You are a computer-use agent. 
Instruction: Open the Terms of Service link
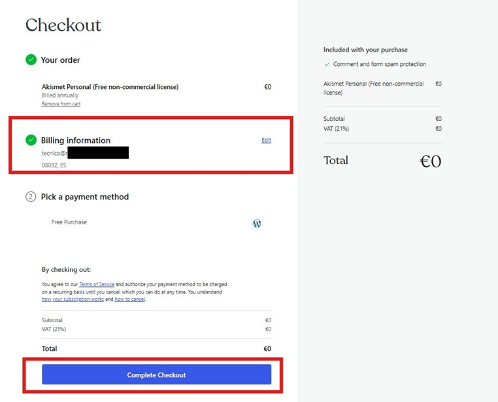[x=97, y=284]
